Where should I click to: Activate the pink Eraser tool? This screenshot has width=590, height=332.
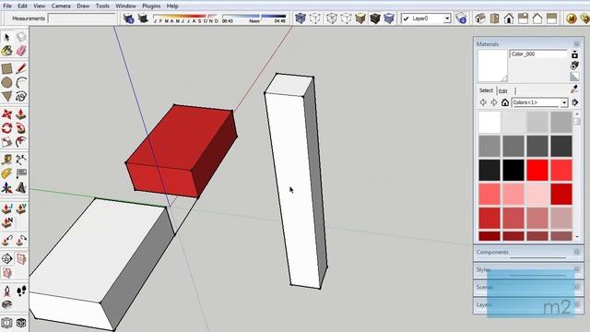pos(21,51)
